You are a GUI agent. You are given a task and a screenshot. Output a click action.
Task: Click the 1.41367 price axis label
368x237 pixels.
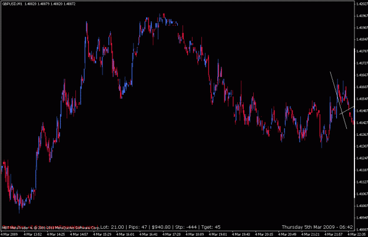coord(362,135)
